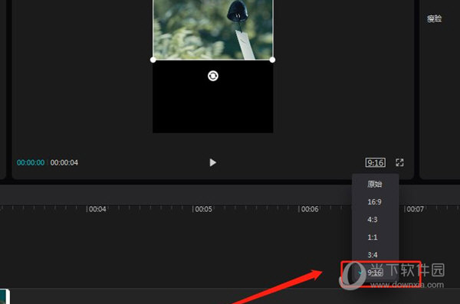
Task: Click the bottom-right resize handle of the video
Action: (272, 60)
